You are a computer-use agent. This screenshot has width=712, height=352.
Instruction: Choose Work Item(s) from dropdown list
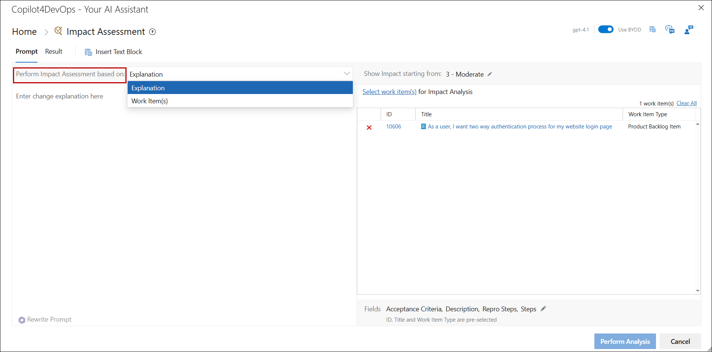[x=240, y=101]
